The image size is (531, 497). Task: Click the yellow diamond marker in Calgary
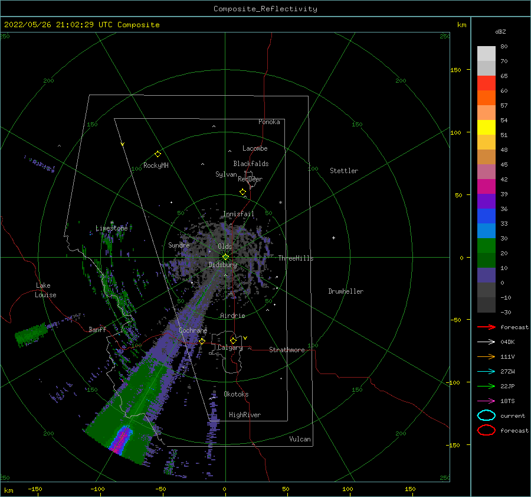[233, 340]
